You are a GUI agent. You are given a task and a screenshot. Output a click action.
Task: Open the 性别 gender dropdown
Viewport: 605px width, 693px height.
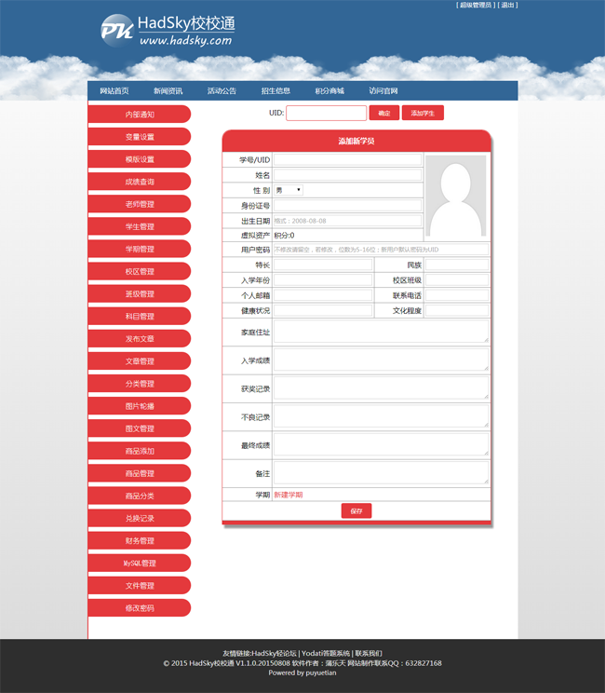point(289,190)
